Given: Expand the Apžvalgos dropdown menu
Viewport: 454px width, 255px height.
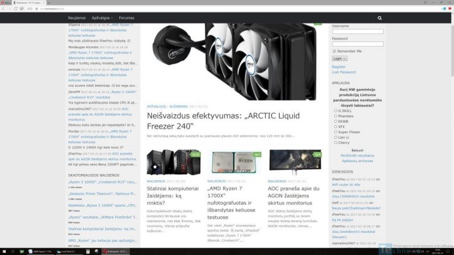Looking at the screenshot, I should click(x=102, y=18).
